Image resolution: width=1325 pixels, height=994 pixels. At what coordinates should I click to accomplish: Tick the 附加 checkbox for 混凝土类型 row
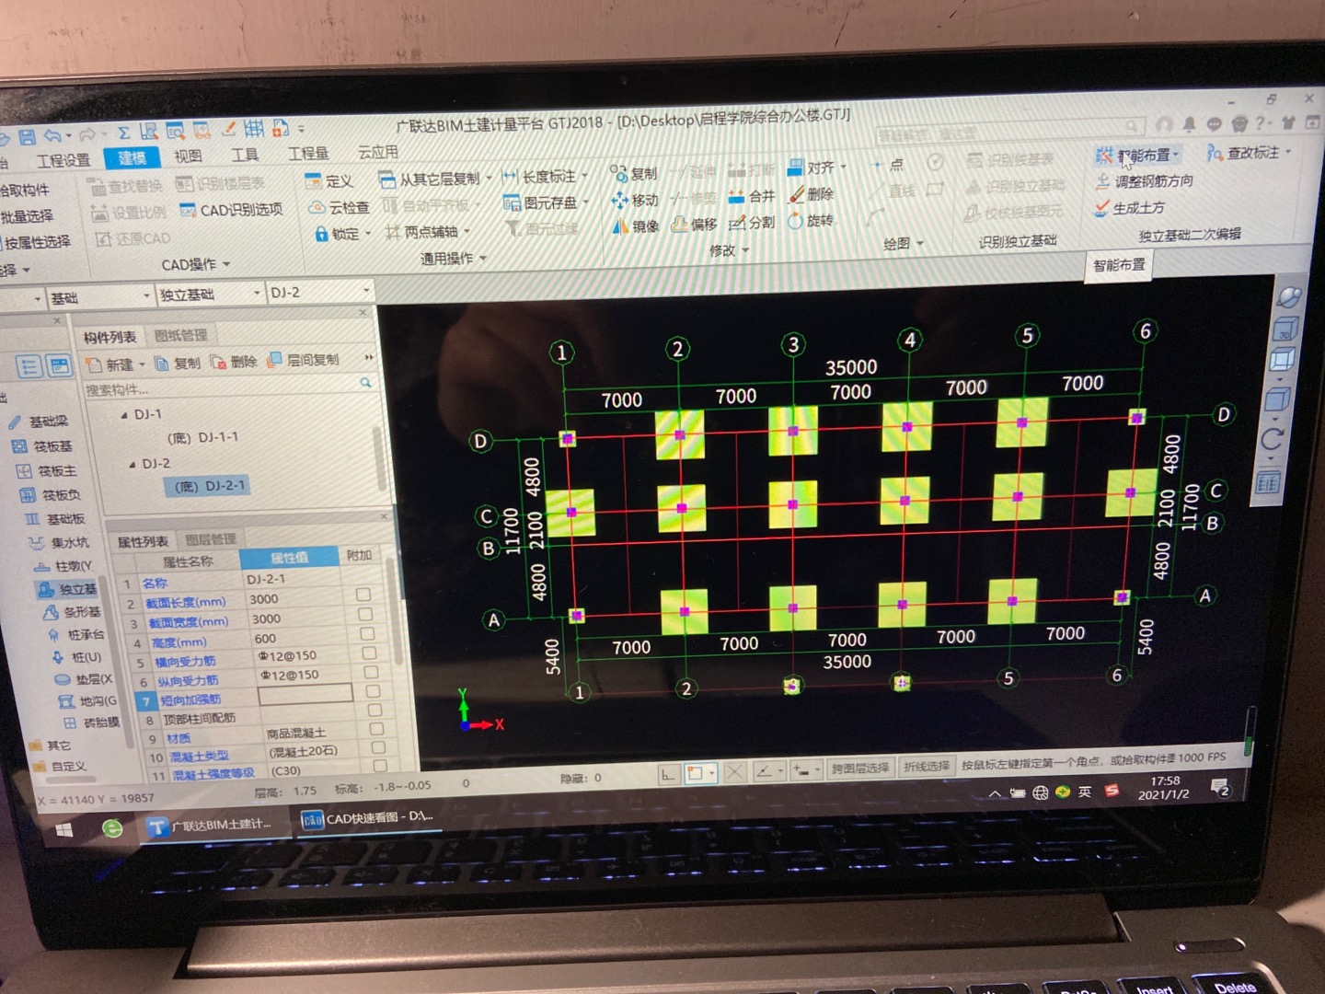click(x=378, y=747)
